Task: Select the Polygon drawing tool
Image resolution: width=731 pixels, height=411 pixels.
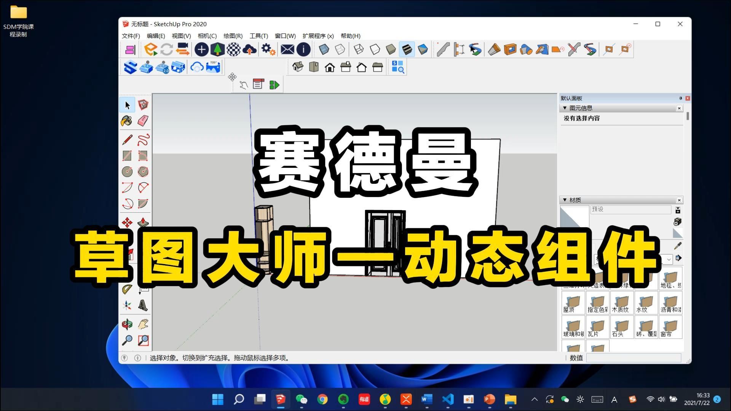Action: click(x=143, y=172)
